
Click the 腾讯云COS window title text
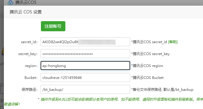26,2
